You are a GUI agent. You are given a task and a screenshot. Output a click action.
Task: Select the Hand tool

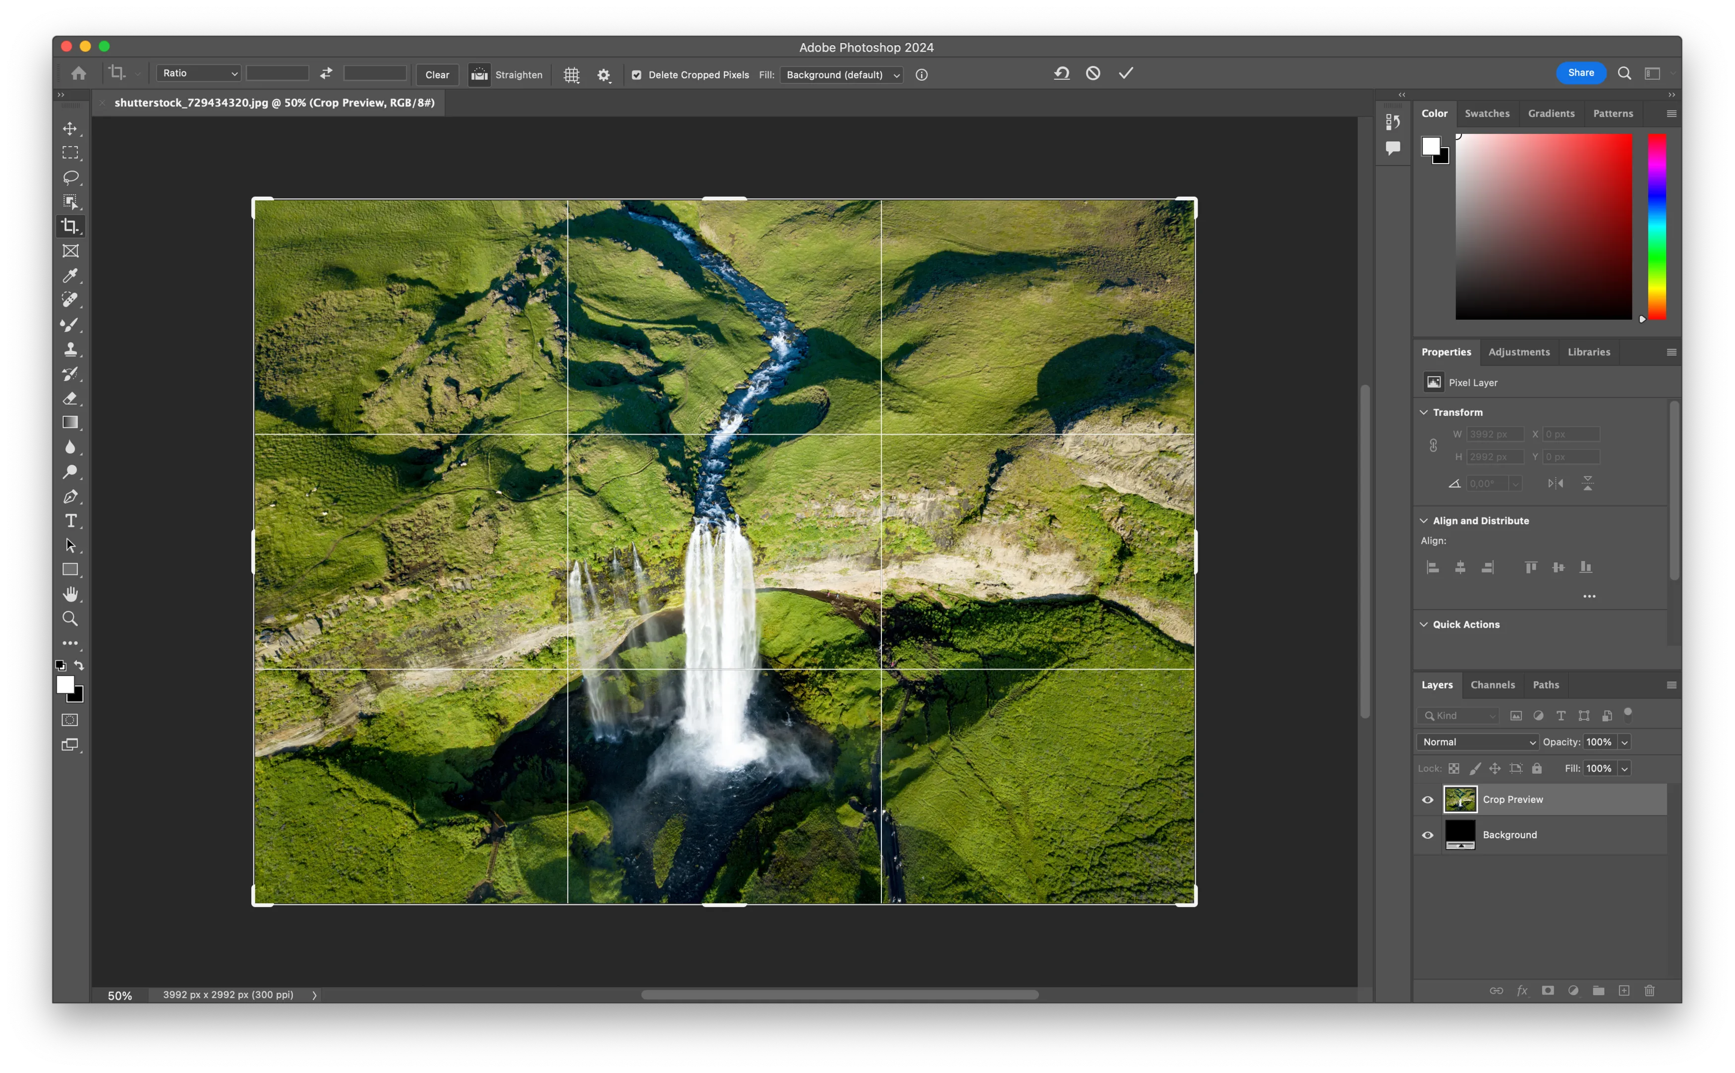pyautogui.click(x=70, y=593)
